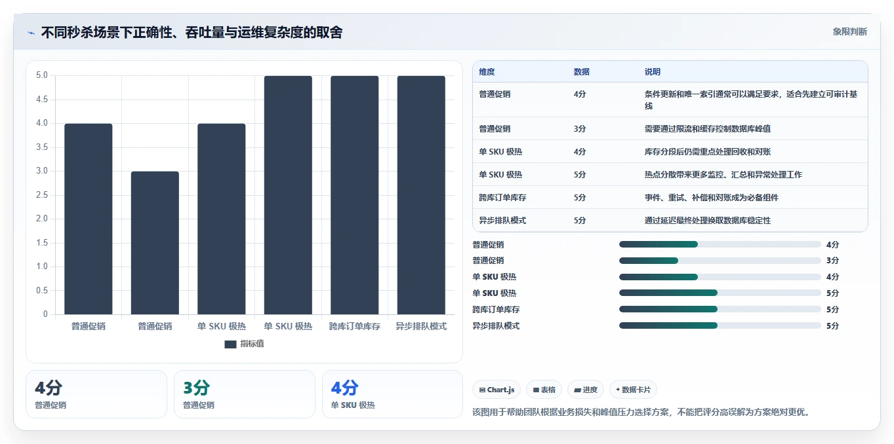Click the 数据 table column header

(581, 72)
